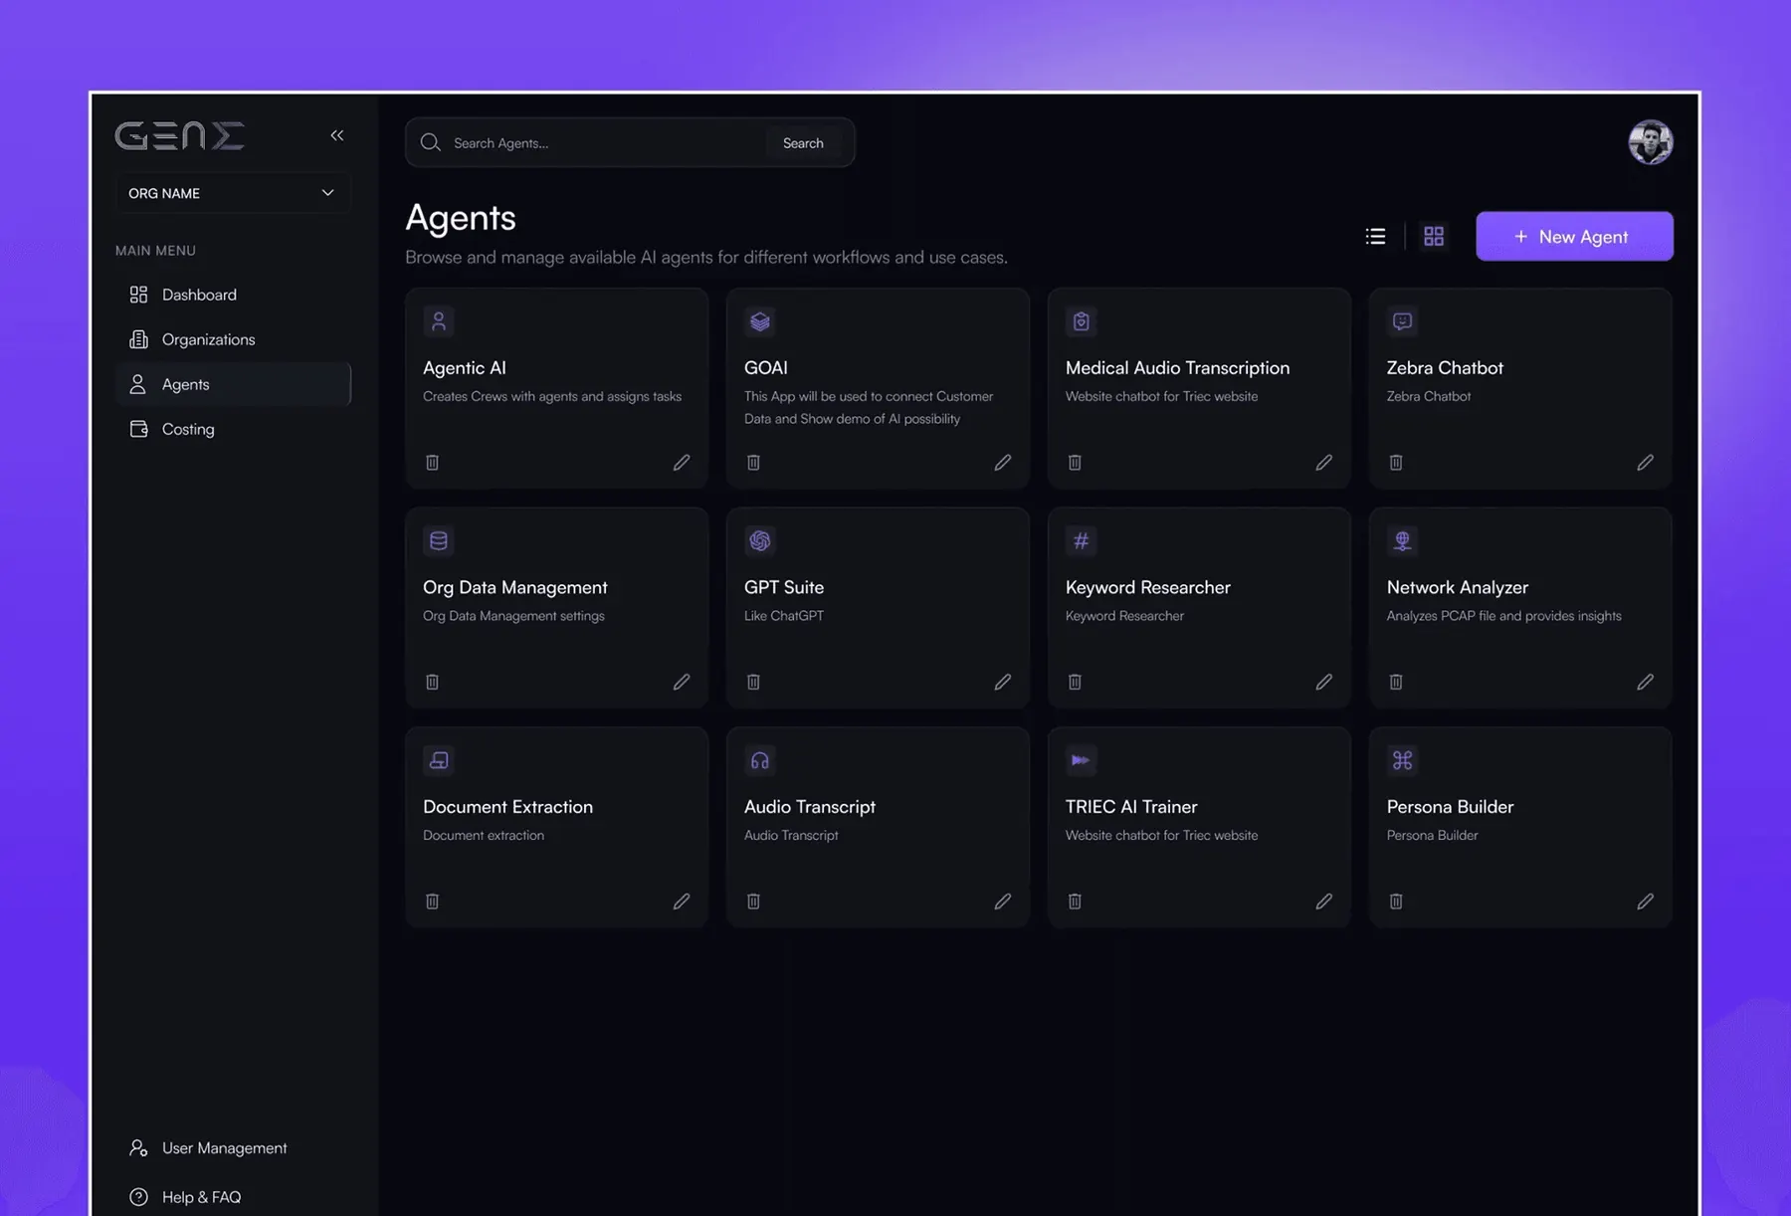Create a New Agent
This screenshot has width=1791, height=1216.
click(1574, 237)
